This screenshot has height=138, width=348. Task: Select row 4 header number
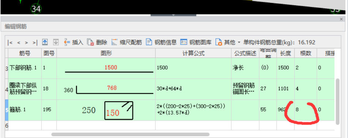[x=7, y=89]
